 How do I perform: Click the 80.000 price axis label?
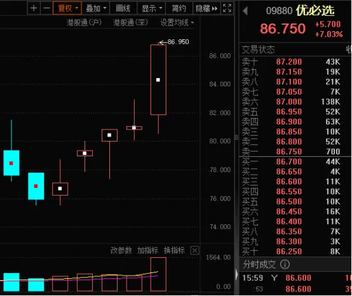[x=220, y=141]
